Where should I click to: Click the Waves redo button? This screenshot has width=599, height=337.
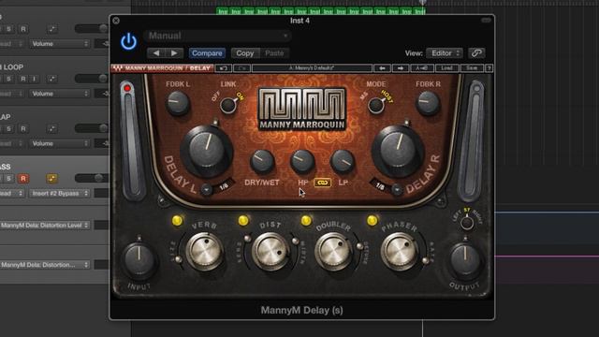pyautogui.click(x=241, y=68)
